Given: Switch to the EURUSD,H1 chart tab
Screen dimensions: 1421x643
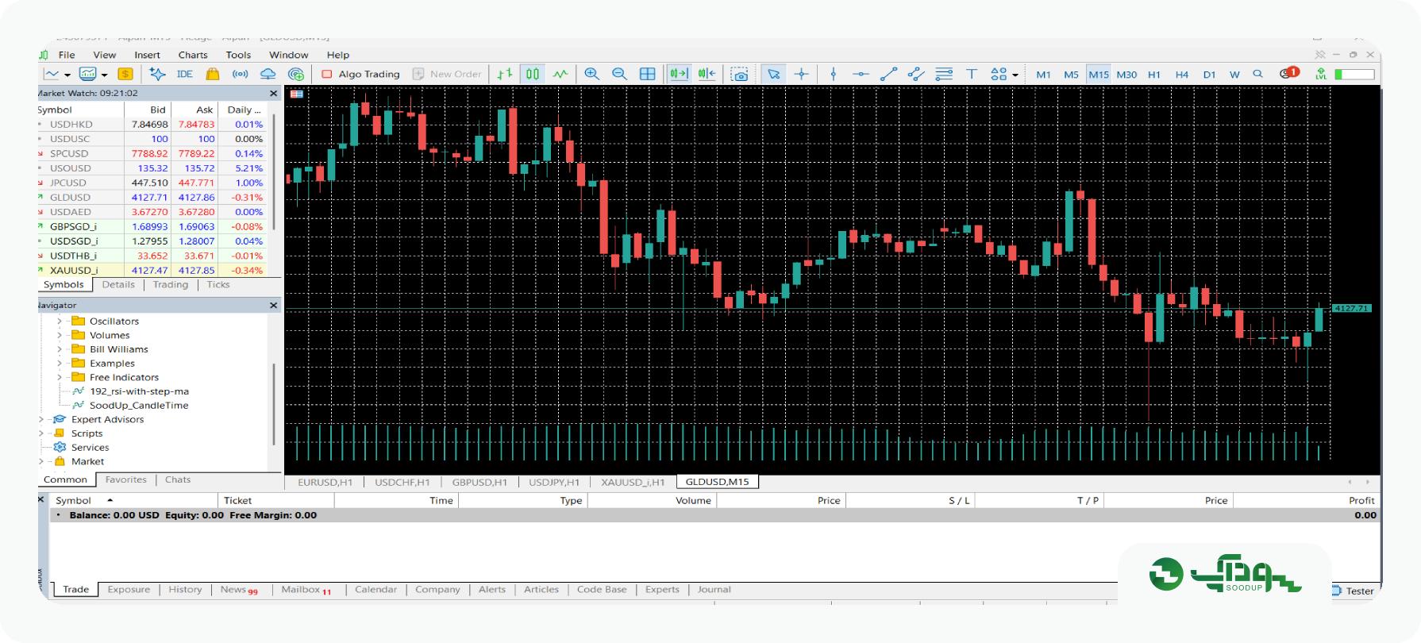Looking at the screenshot, I should coord(325,482).
